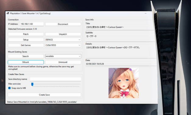Click the Unpatch button
Image resolution: width=191 pixels, height=115 pixels.
tap(63, 34)
